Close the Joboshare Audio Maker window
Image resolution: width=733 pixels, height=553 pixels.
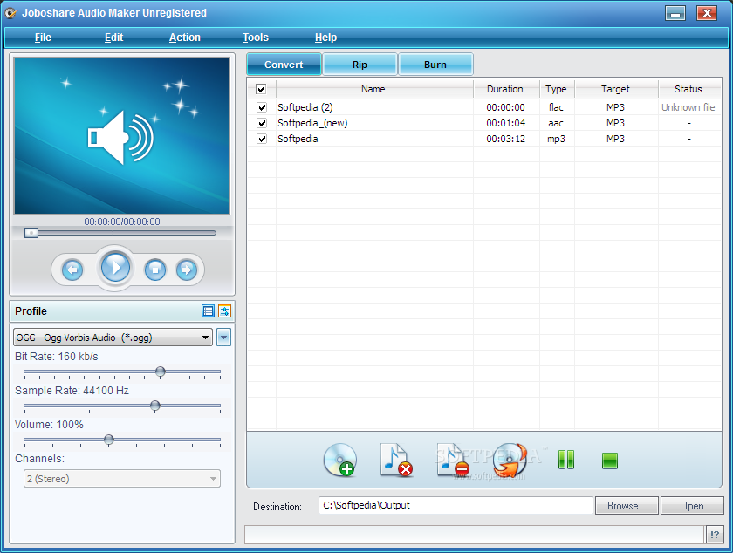[x=707, y=13]
